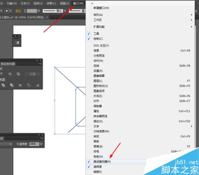This screenshot has height=175, width=199.
Task: Open the brush definition (基本) dropdown
Action: tap(77, 11)
